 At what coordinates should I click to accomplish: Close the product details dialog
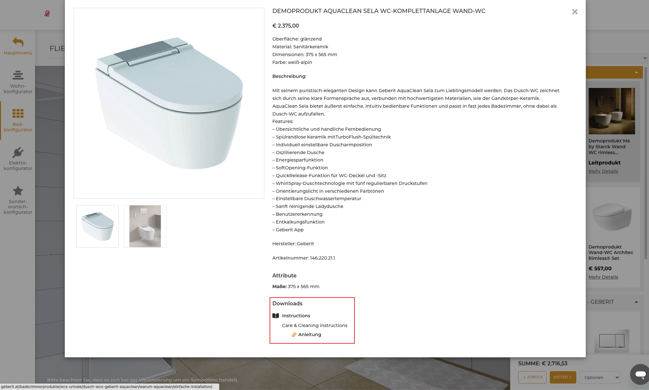[x=575, y=12]
